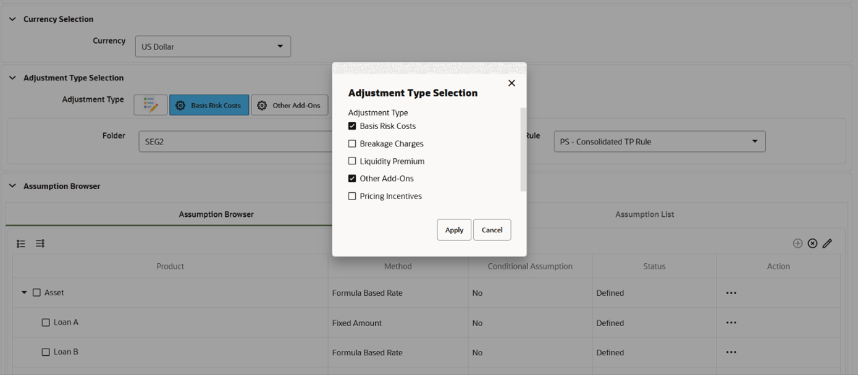Collapse the Asset product row

[24, 292]
